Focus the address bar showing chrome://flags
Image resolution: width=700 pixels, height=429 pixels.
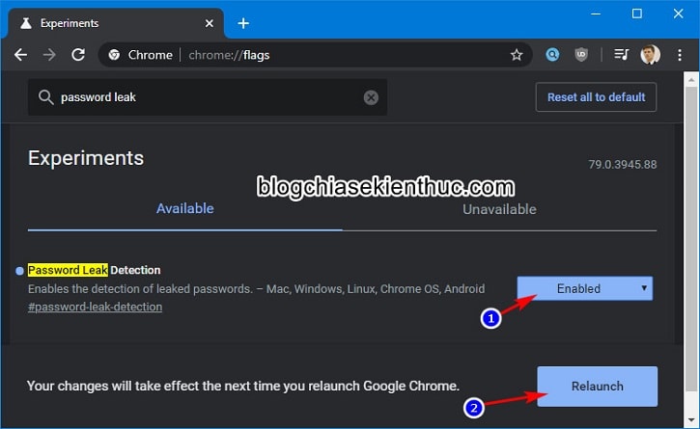tap(315, 55)
